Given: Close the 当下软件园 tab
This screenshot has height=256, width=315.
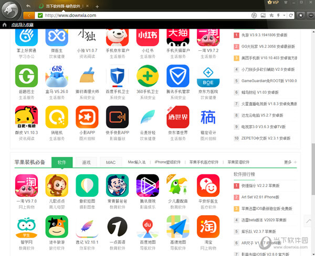Looking at the screenshot, I should (x=87, y=6).
